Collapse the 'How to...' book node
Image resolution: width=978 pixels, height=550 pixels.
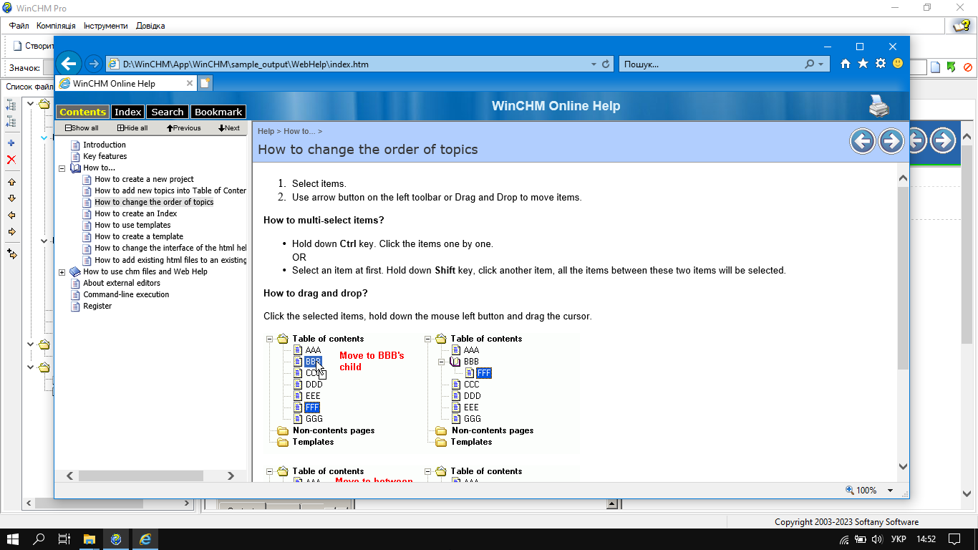pos(62,168)
